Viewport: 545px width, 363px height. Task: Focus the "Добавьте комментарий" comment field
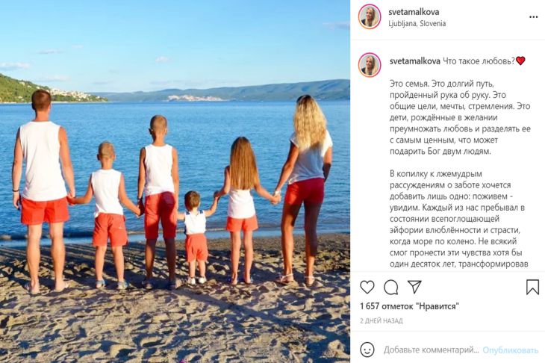pyautogui.click(x=431, y=350)
